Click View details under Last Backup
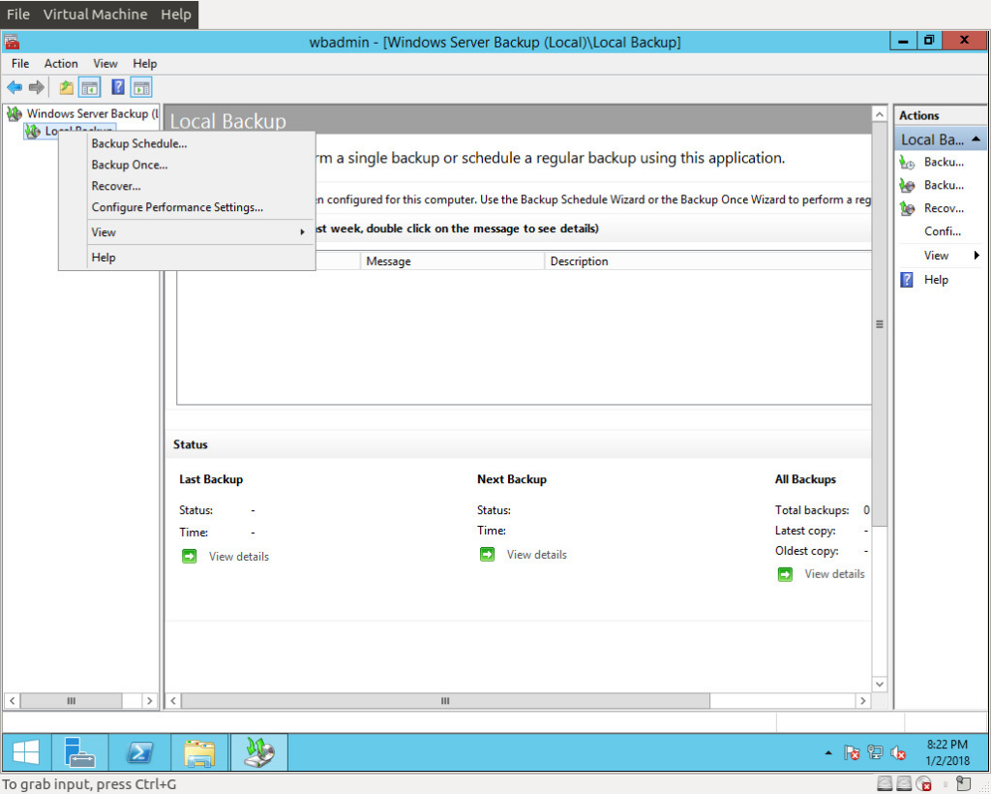Viewport: 991px width, 794px height. click(x=238, y=557)
